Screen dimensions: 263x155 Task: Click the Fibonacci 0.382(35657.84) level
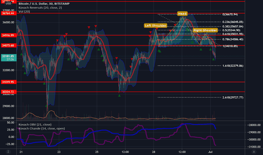click(x=233, y=26)
